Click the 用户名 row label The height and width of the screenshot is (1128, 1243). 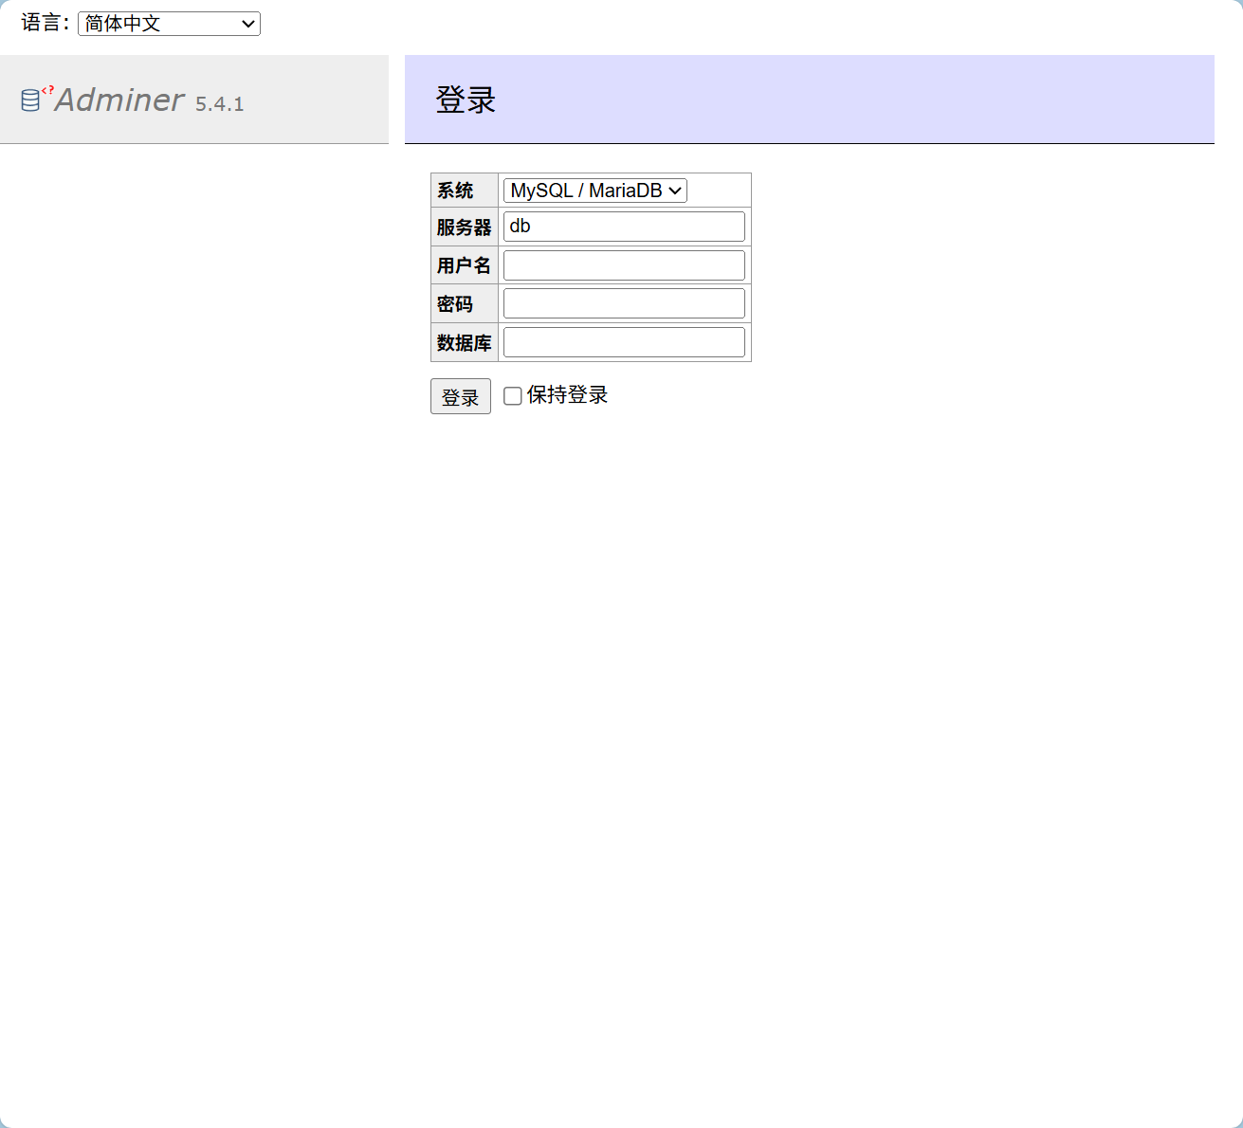(x=464, y=265)
